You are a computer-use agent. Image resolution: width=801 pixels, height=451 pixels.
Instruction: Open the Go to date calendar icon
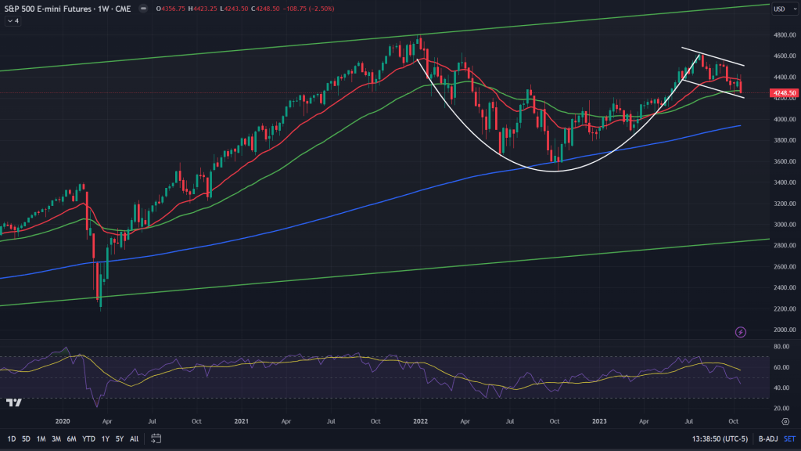click(156, 438)
